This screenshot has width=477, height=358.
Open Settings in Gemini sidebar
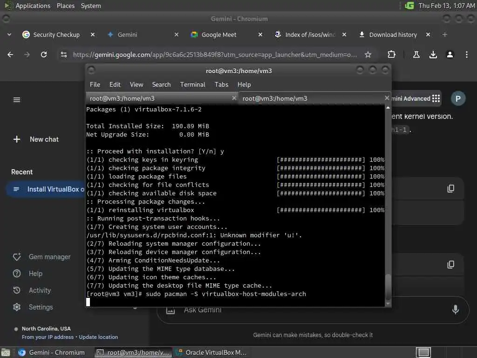pos(33,307)
